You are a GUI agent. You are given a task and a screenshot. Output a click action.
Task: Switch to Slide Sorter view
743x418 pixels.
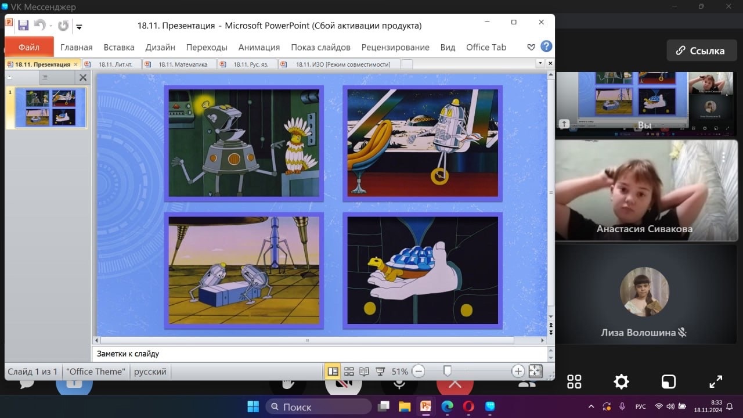(x=349, y=371)
